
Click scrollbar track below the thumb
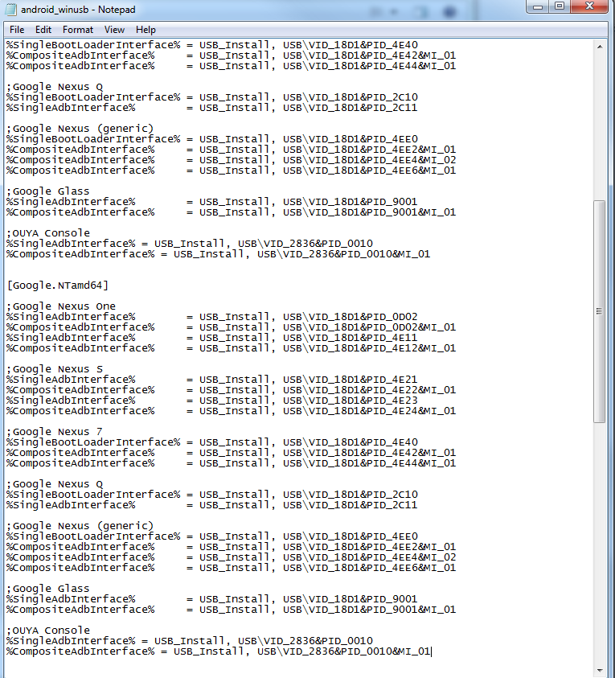coord(599,547)
